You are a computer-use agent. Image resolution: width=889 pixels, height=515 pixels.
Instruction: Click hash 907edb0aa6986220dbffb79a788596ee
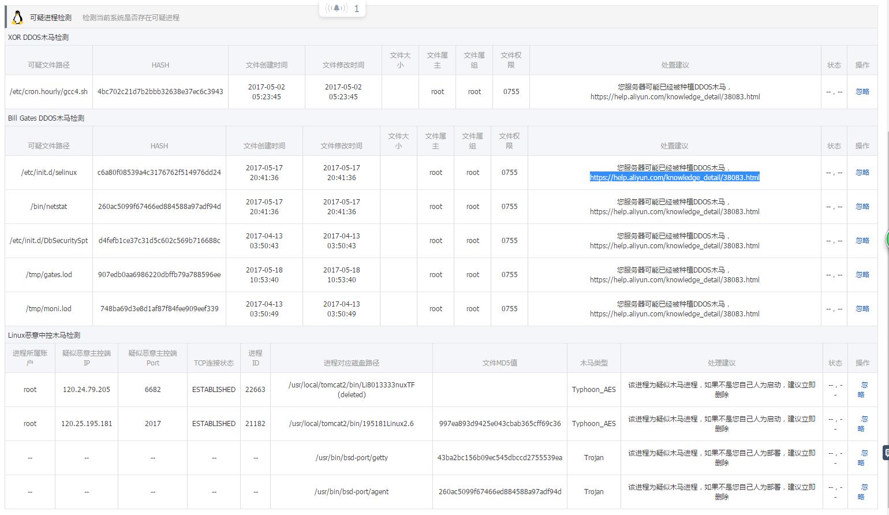pos(159,275)
